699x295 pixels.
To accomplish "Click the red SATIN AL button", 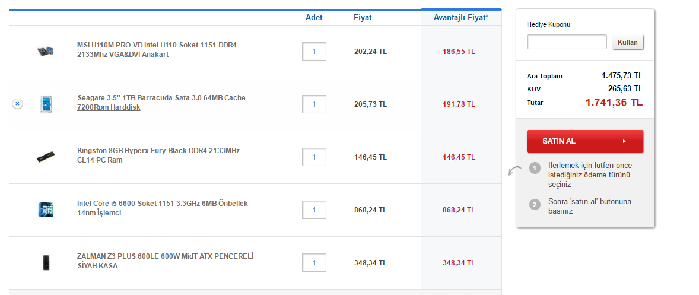I will pos(584,141).
